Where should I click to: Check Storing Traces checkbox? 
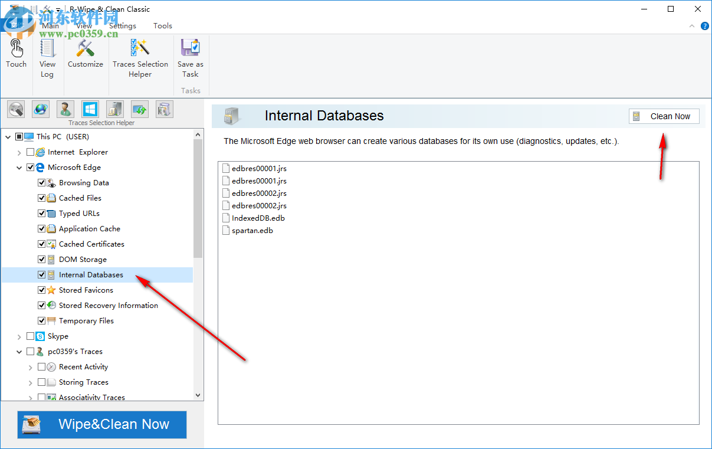pyautogui.click(x=42, y=382)
